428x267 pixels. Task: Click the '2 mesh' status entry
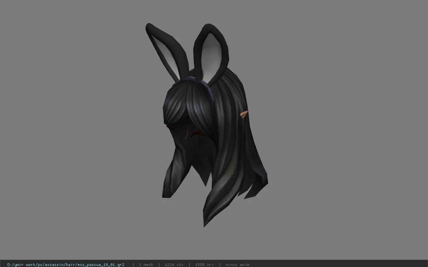pos(146,265)
